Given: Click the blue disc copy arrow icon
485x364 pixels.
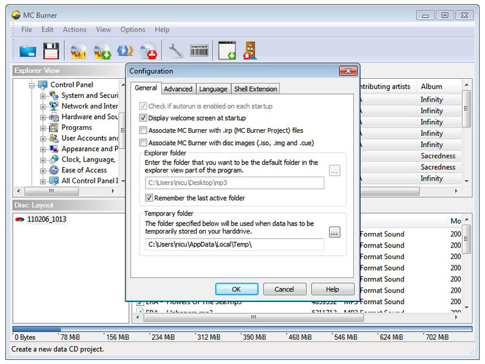Looking at the screenshot, I should coord(125,50).
